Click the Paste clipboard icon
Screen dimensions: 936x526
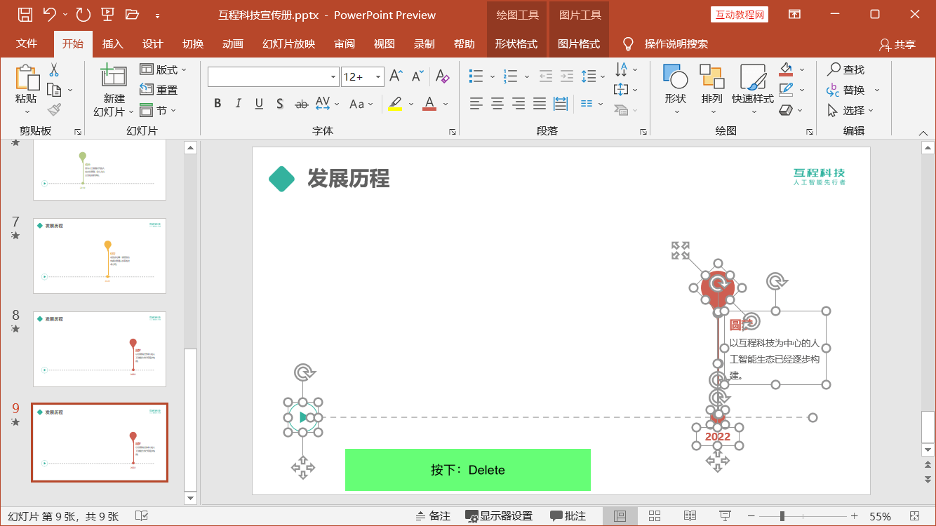(27, 77)
